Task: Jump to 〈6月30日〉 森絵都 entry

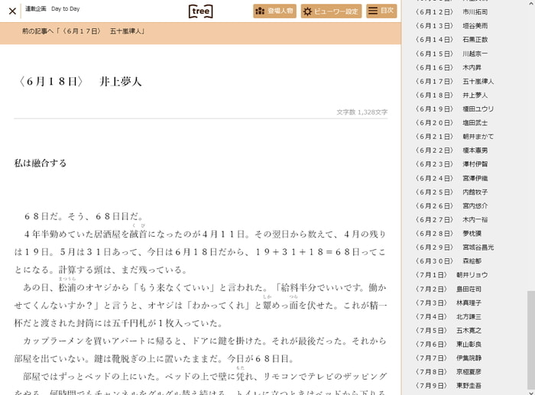Action: tap(454, 261)
